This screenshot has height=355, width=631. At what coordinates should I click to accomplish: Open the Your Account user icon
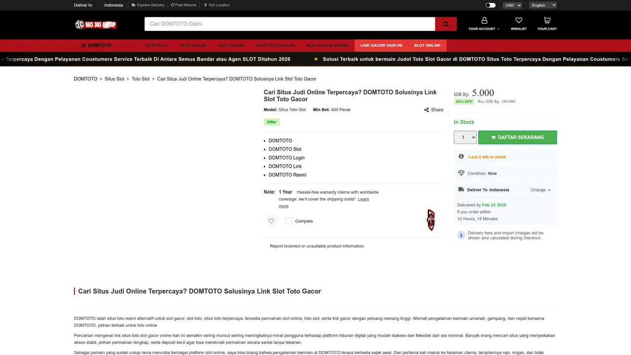pyautogui.click(x=484, y=21)
